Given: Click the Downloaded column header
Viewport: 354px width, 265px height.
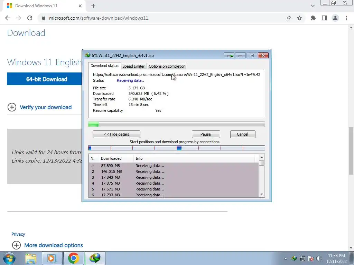Looking at the screenshot, I should (x=116, y=158).
